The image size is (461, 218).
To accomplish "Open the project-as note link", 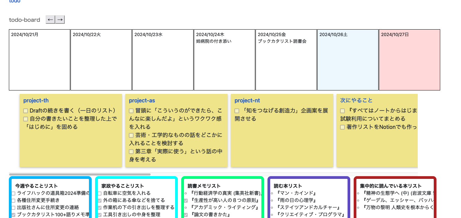I will [142, 100].
